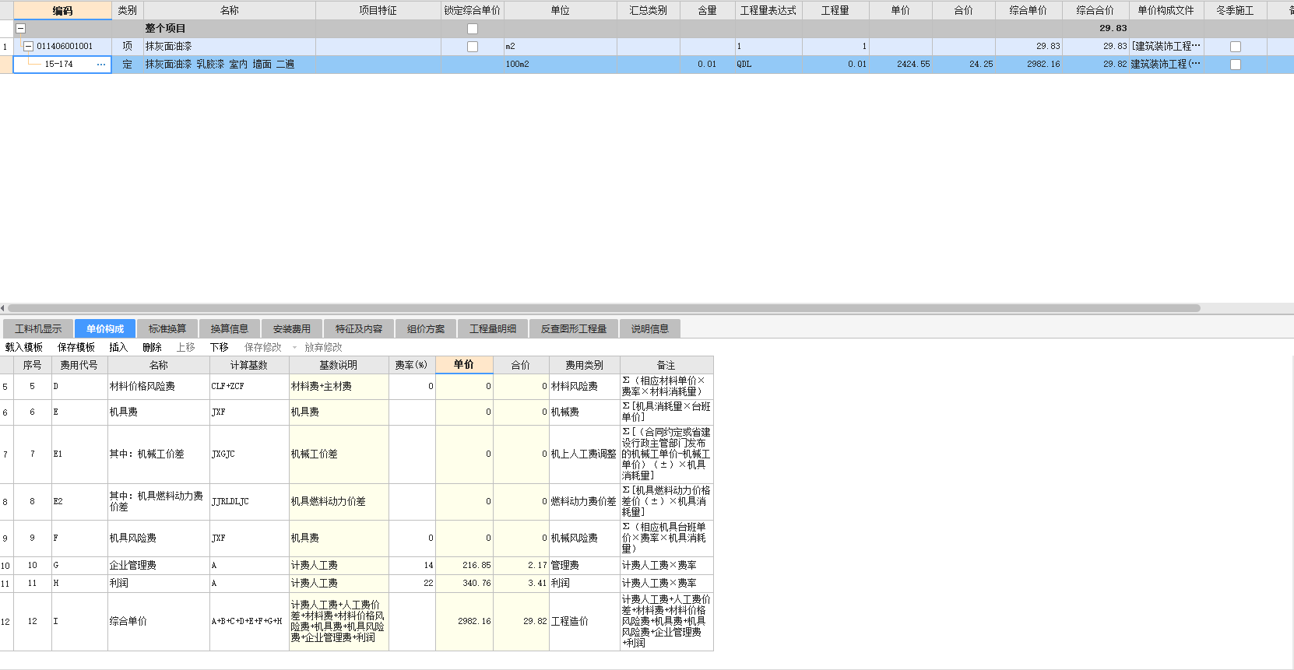Click the 上移 button
Image resolution: width=1294 pixels, height=670 pixels.
click(185, 347)
